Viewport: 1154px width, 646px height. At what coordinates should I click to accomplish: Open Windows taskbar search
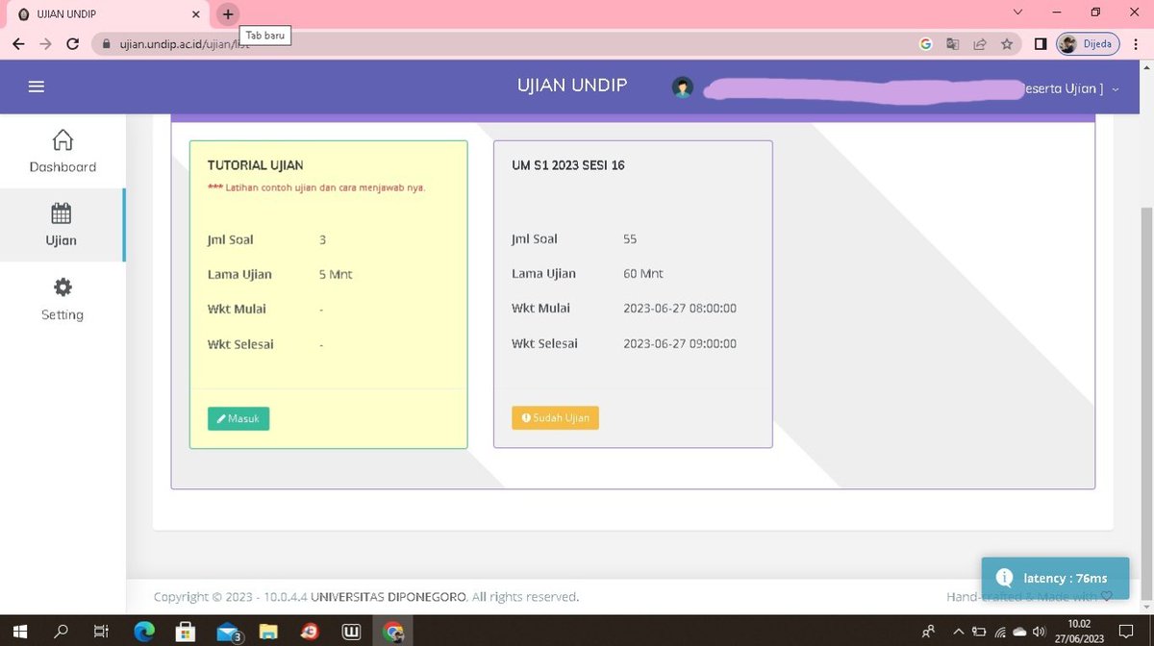coord(62,632)
